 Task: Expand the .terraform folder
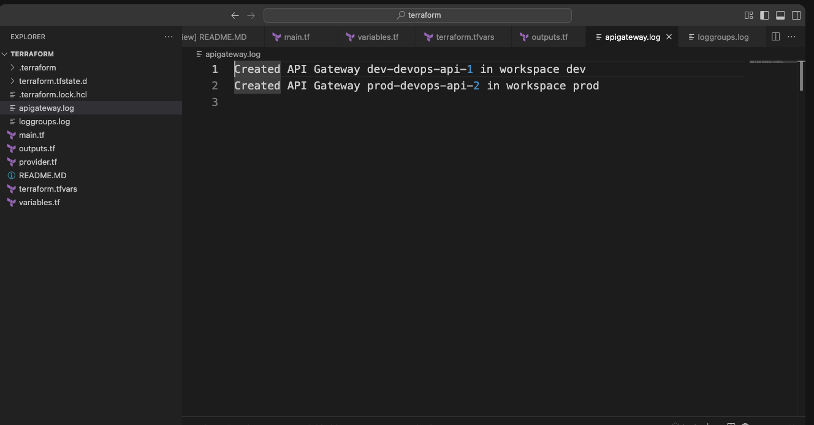37,67
